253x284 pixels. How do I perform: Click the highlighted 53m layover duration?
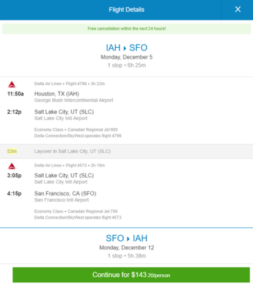tap(12, 151)
